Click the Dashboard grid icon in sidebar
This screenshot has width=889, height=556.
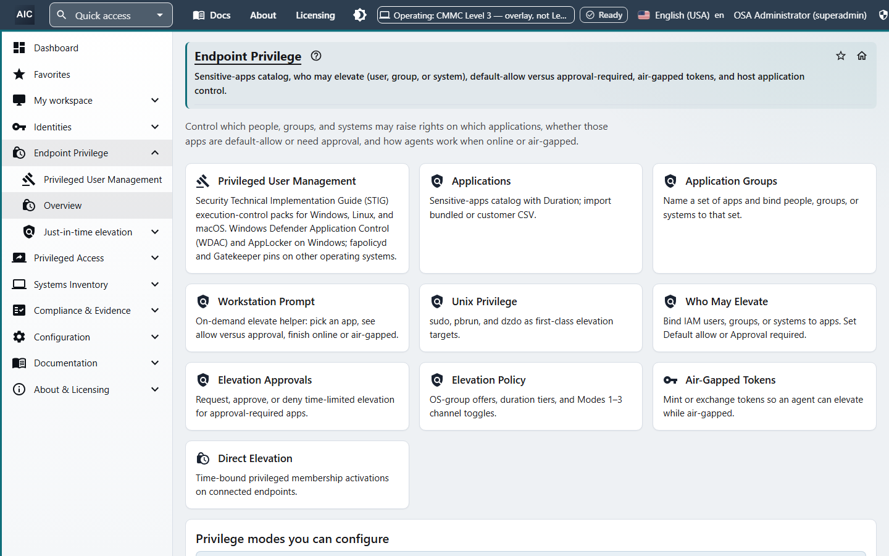pos(19,48)
